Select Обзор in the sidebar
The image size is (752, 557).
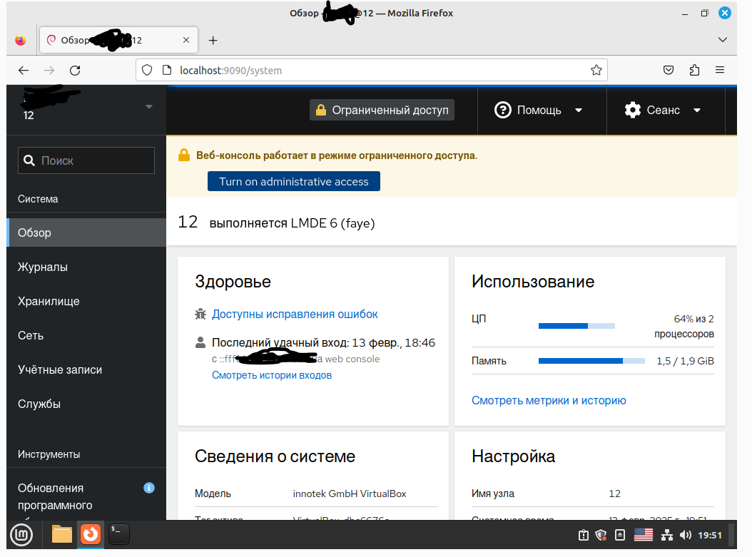click(86, 232)
